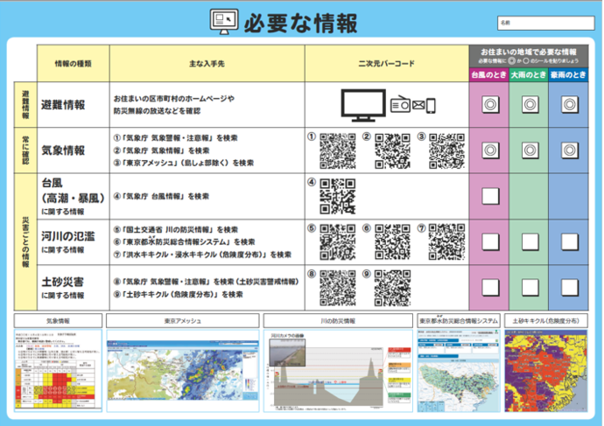This screenshot has width=604, height=426.
Task: Click the smartphone icon in evacuation row
Action: pos(431,106)
